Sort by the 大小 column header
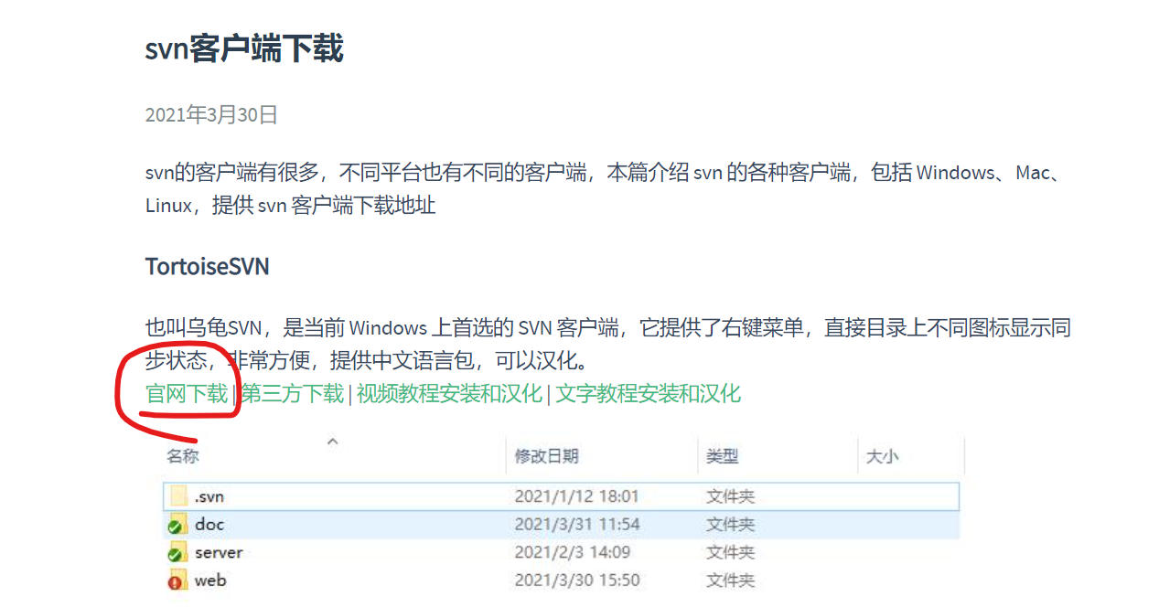 coord(882,456)
